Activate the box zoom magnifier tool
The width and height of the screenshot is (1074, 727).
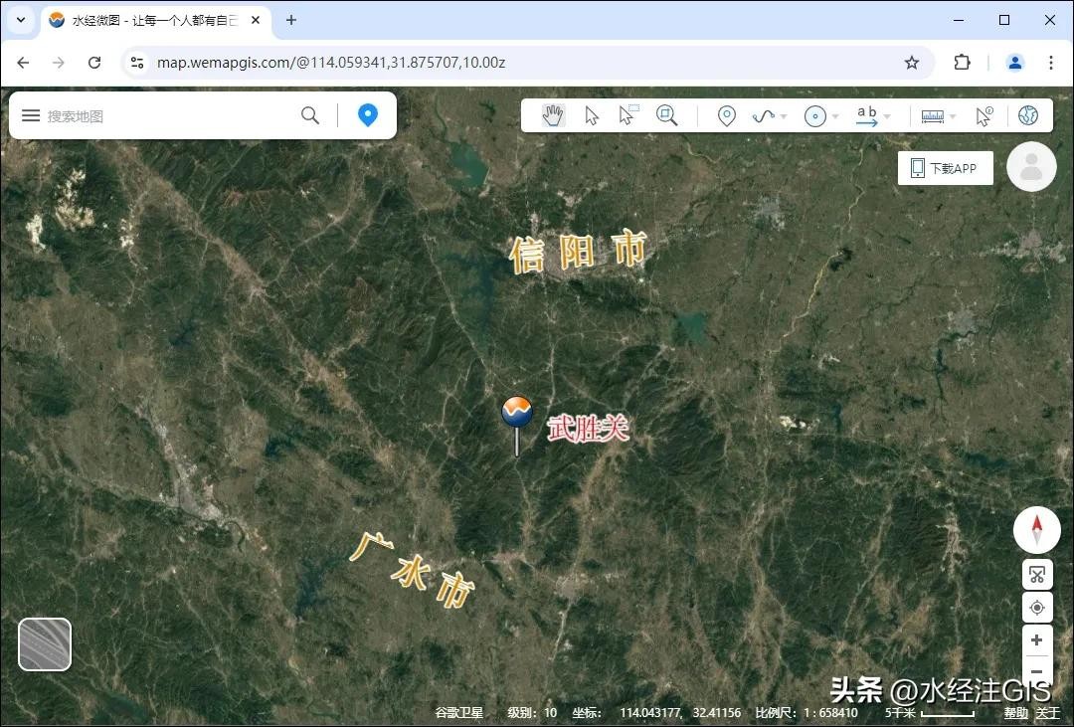[666, 116]
